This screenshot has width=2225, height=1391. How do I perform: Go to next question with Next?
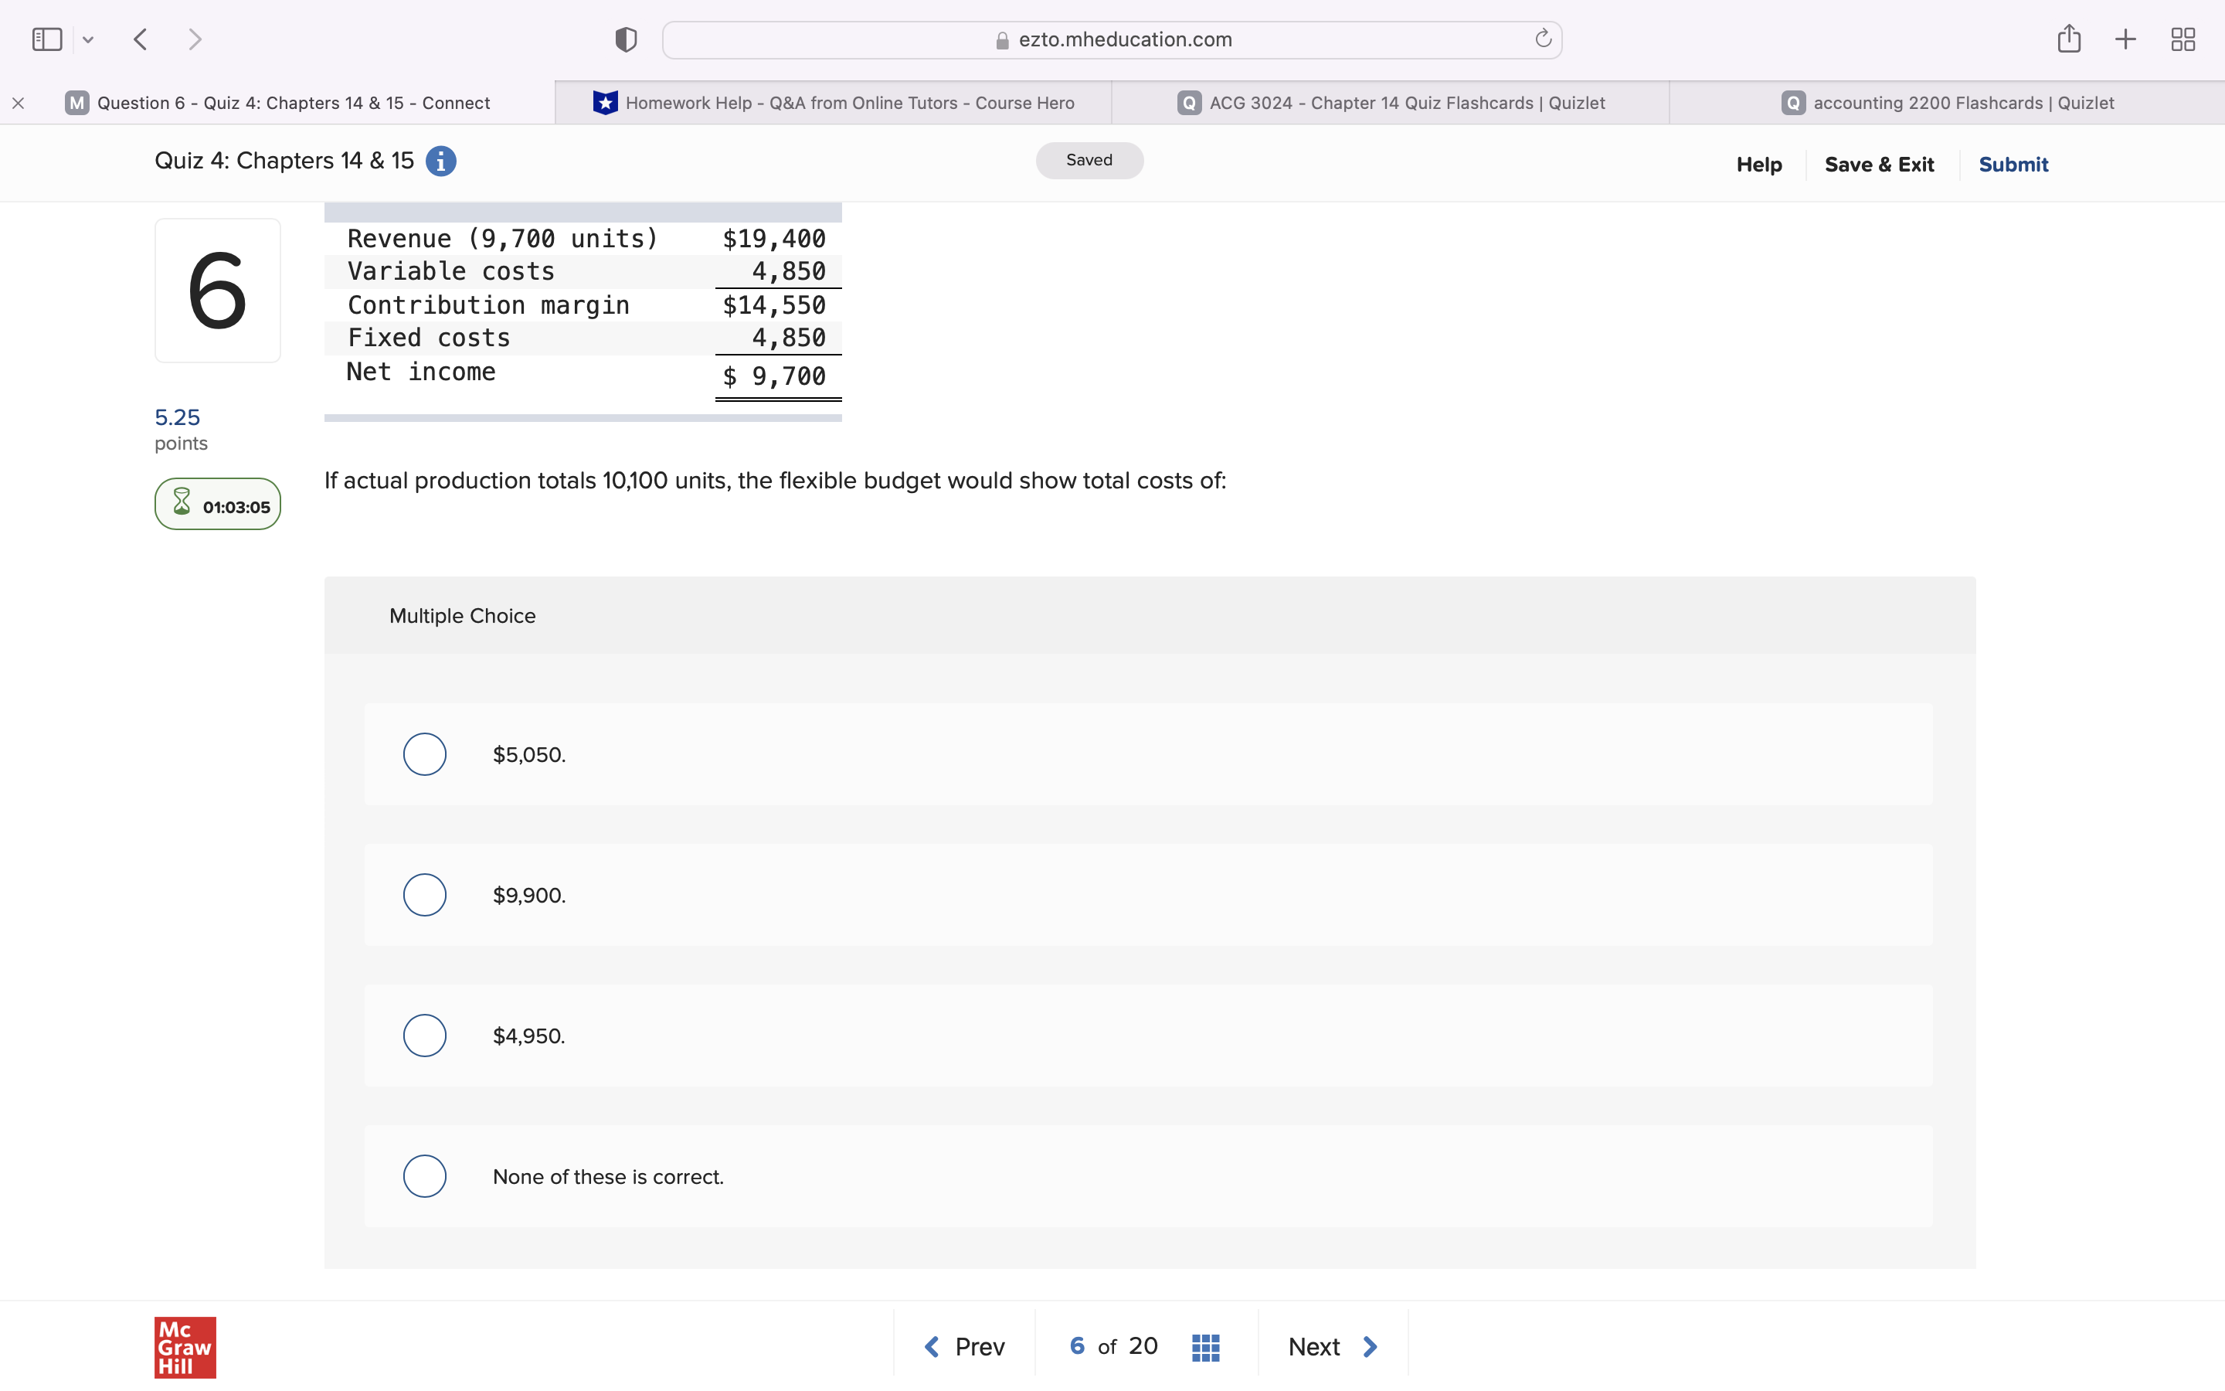click(x=1332, y=1347)
